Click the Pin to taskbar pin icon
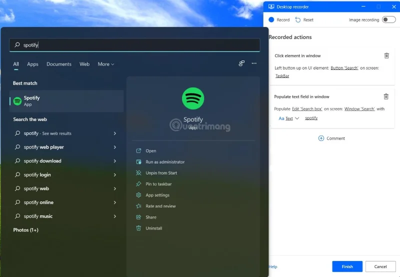The height and width of the screenshot is (277, 400). [x=138, y=184]
